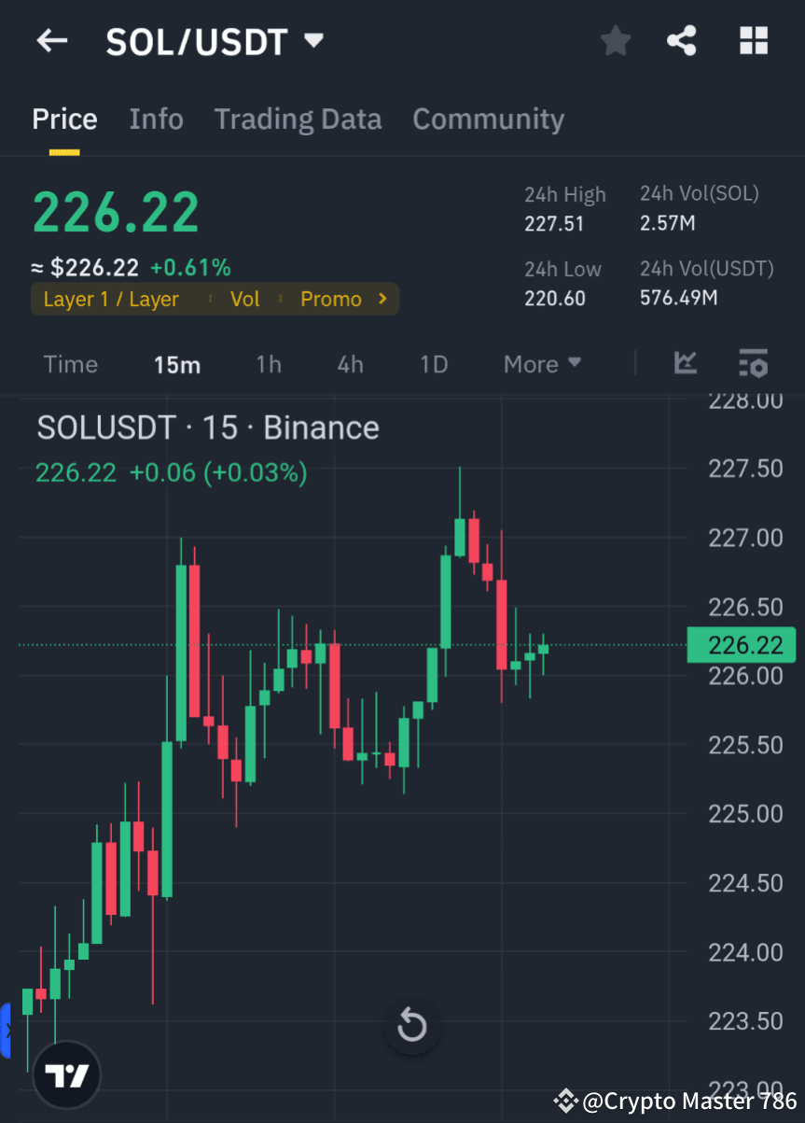This screenshot has height=1123, width=805.
Task: Refresh the chart with reload icon
Action: coord(412,1025)
